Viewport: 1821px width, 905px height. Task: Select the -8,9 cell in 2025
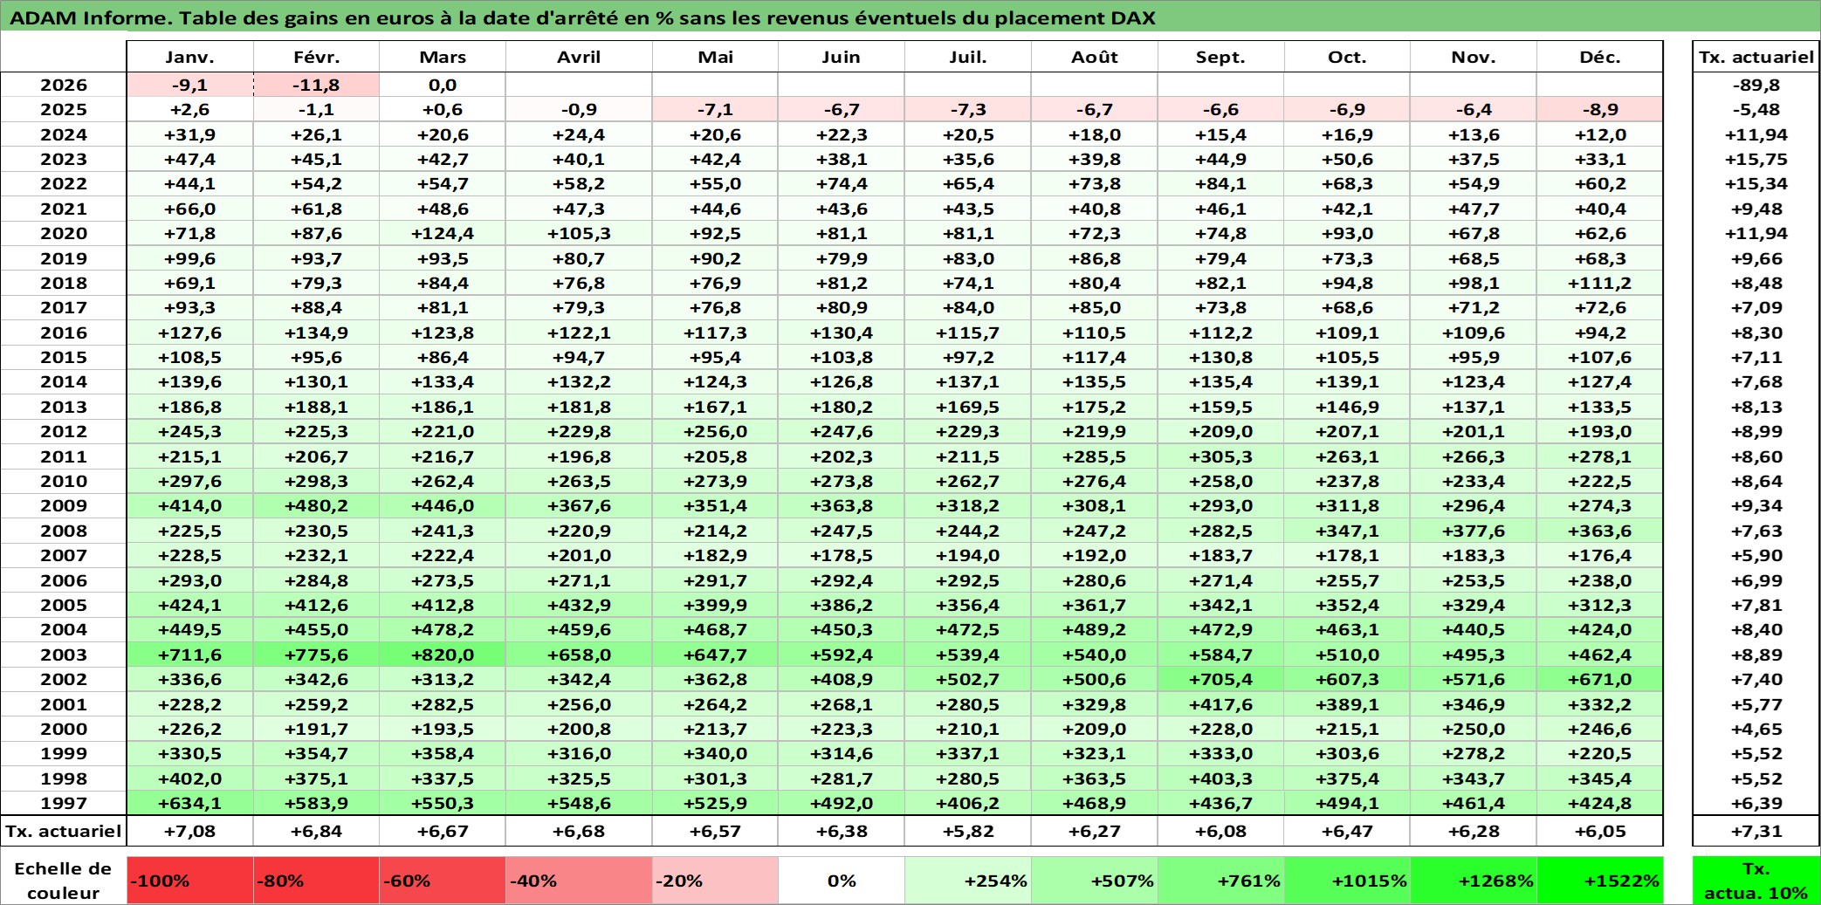point(1600,109)
